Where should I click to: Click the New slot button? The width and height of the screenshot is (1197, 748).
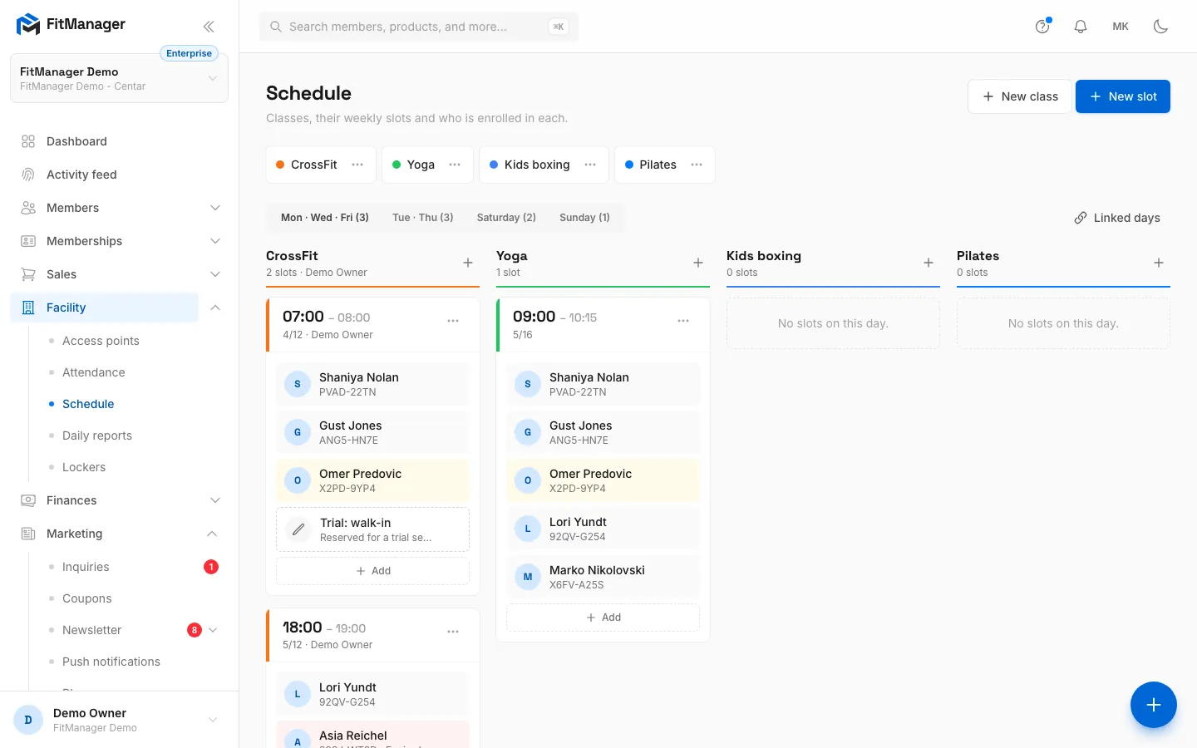[1123, 96]
